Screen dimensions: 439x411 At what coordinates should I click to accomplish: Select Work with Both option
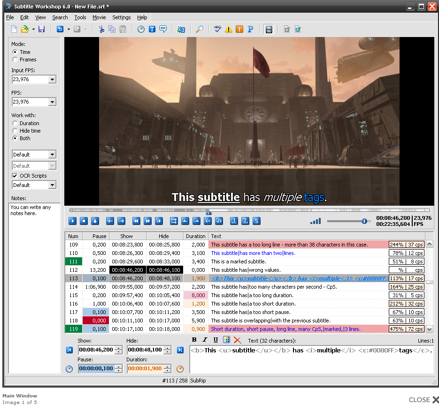[15, 138]
